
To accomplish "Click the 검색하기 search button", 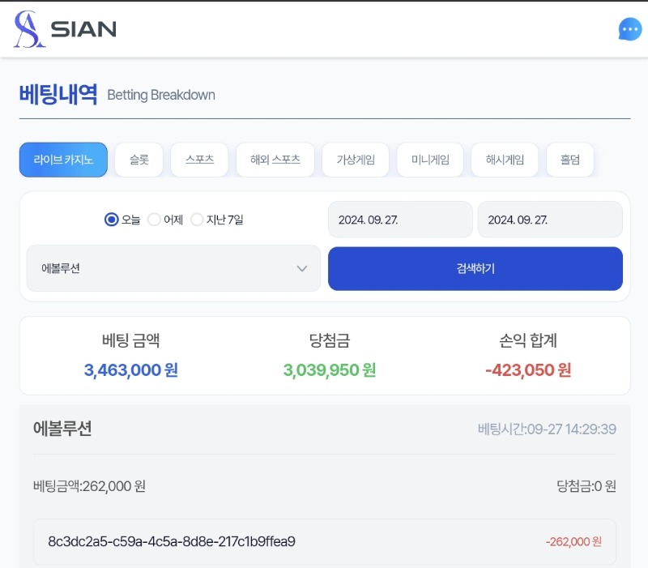I will [475, 269].
